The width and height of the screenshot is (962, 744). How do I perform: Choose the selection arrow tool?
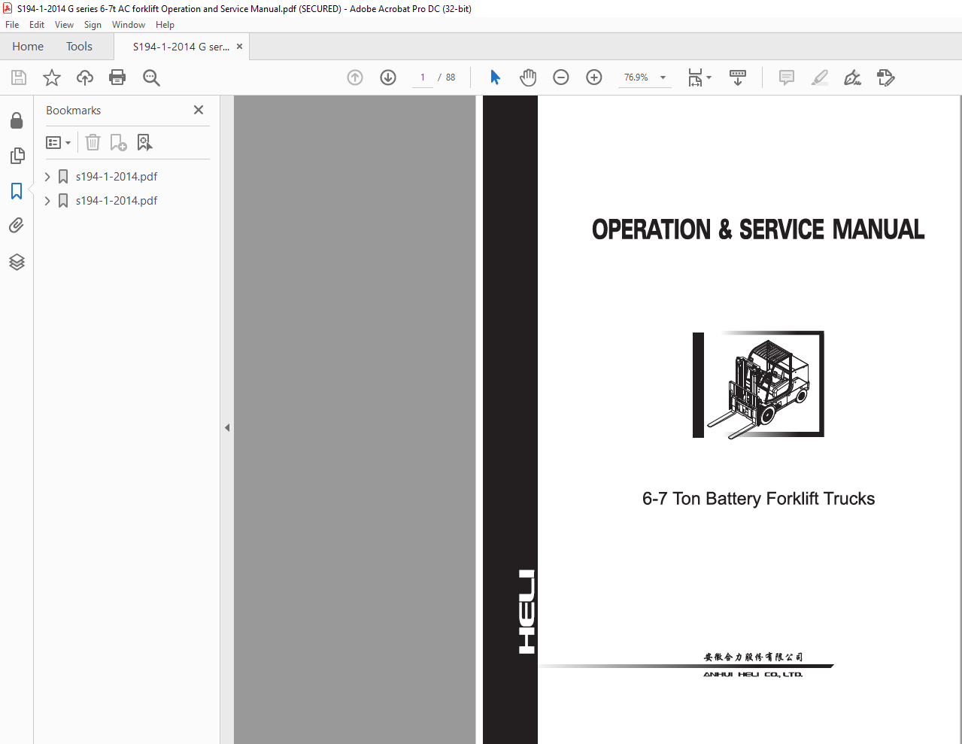495,77
